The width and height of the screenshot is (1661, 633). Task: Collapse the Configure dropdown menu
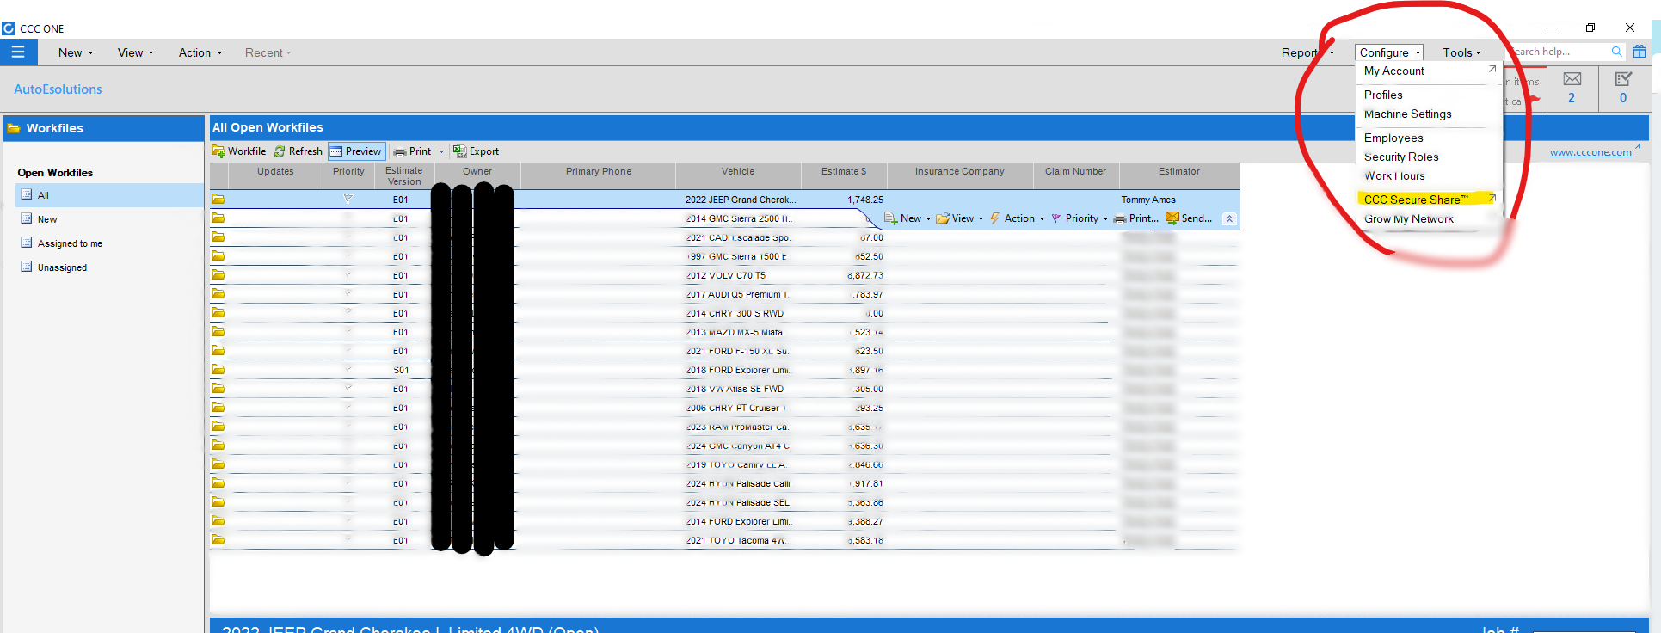tap(1389, 52)
